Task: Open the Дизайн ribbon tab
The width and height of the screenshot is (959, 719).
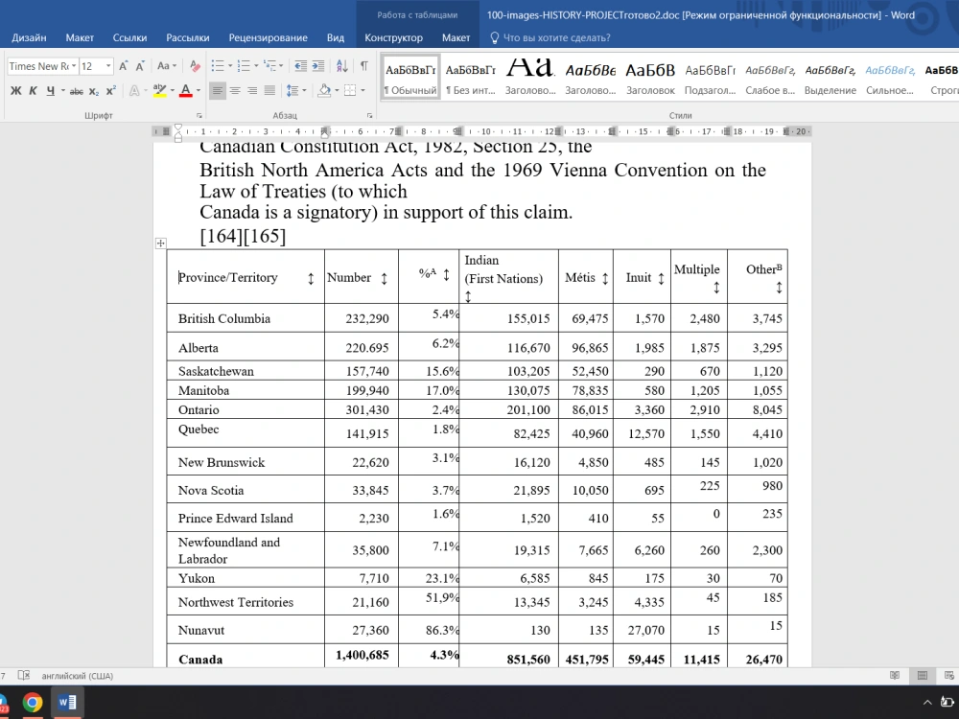Action: tap(29, 37)
